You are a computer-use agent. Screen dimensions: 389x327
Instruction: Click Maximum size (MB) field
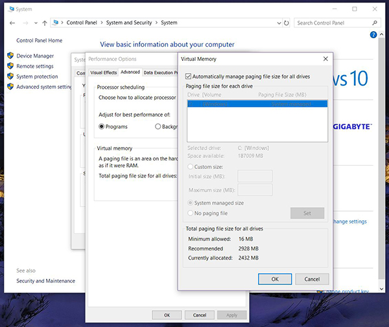255,190
